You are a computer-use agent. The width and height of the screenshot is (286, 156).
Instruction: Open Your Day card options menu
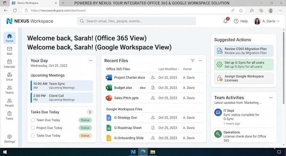(x=90, y=61)
